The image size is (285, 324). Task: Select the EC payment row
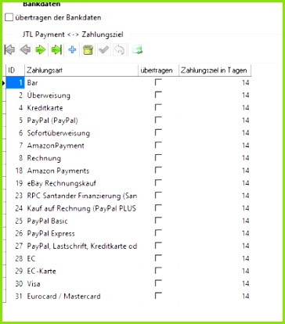(x=128, y=258)
